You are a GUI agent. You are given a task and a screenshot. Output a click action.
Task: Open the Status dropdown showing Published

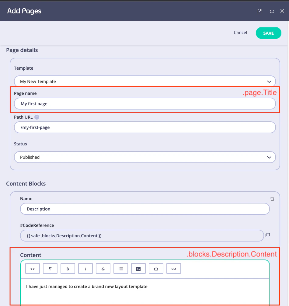tap(145, 157)
